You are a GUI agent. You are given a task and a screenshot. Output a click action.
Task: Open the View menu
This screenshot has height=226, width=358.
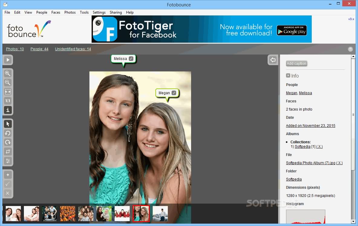pos(28,12)
